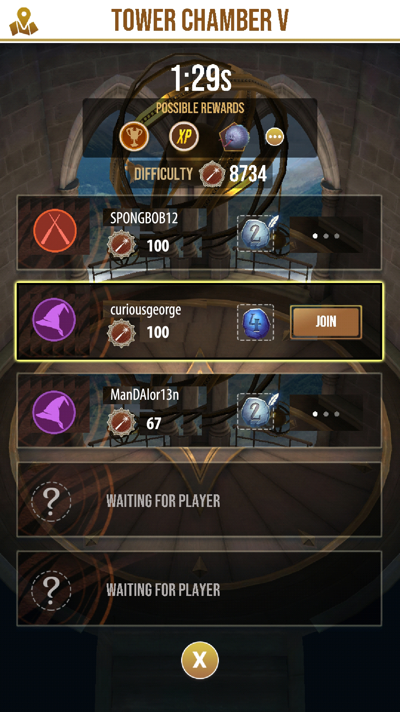
Task: Tap the difficulty wand badge icon
Action: pos(212,174)
